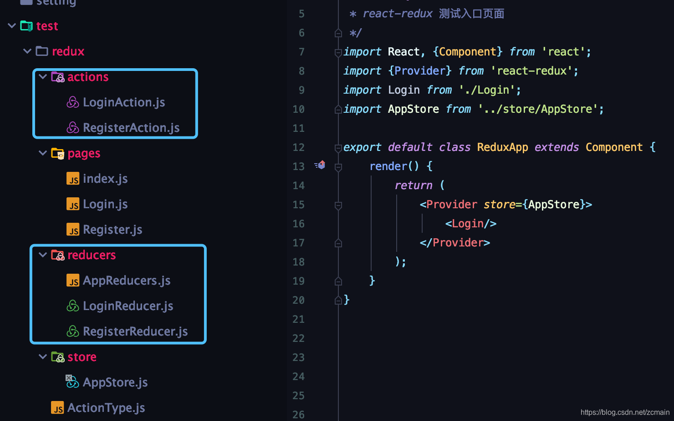Click the actions folder icon

(x=57, y=77)
